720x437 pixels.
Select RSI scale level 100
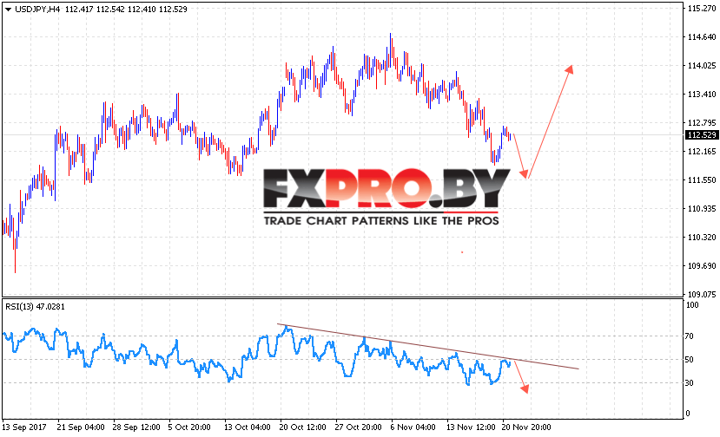click(692, 305)
